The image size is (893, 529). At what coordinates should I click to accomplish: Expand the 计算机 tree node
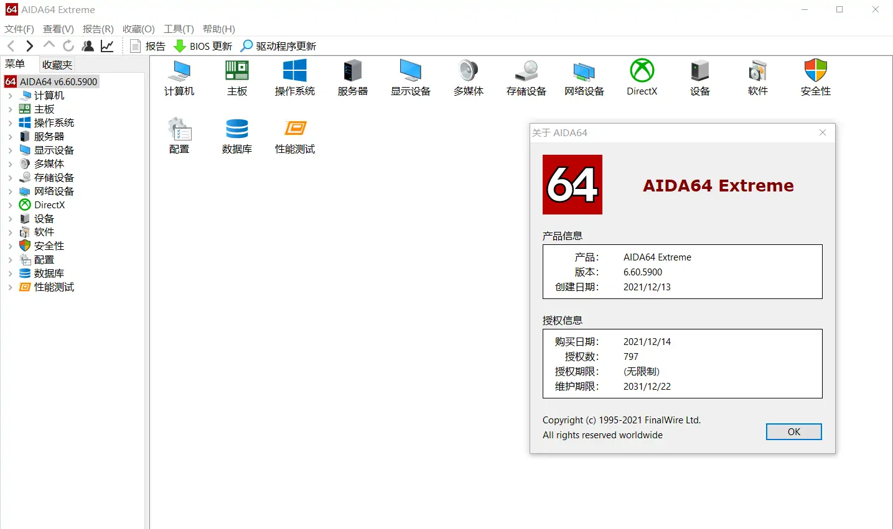pos(10,96)
